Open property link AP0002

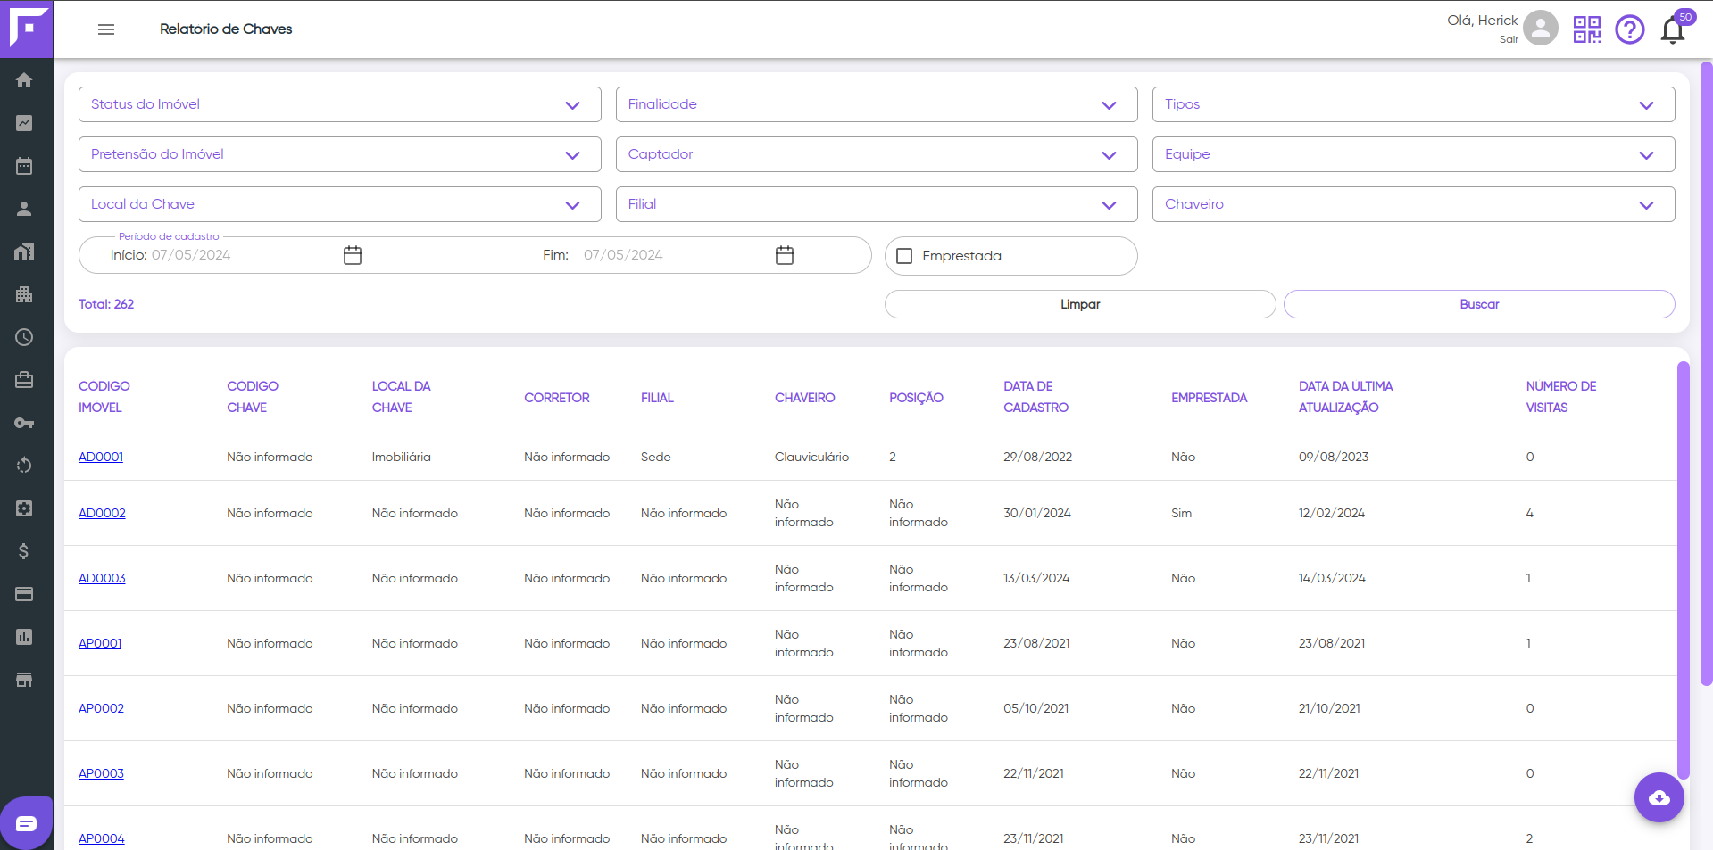coord(101,708)
